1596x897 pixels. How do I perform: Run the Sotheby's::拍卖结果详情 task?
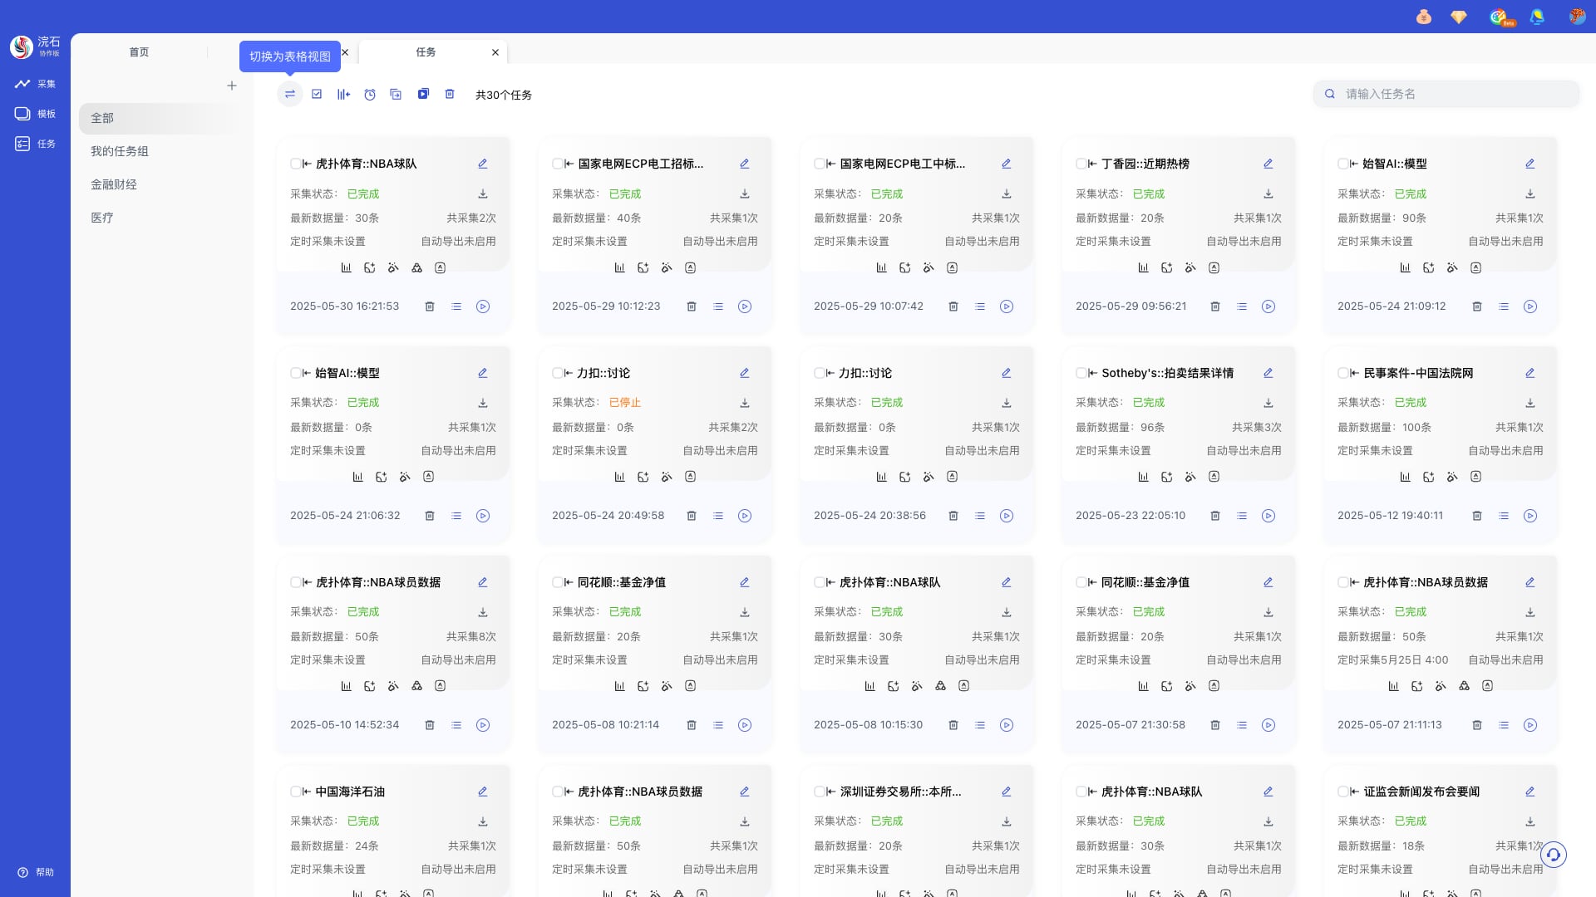[x=1268, y=516]
